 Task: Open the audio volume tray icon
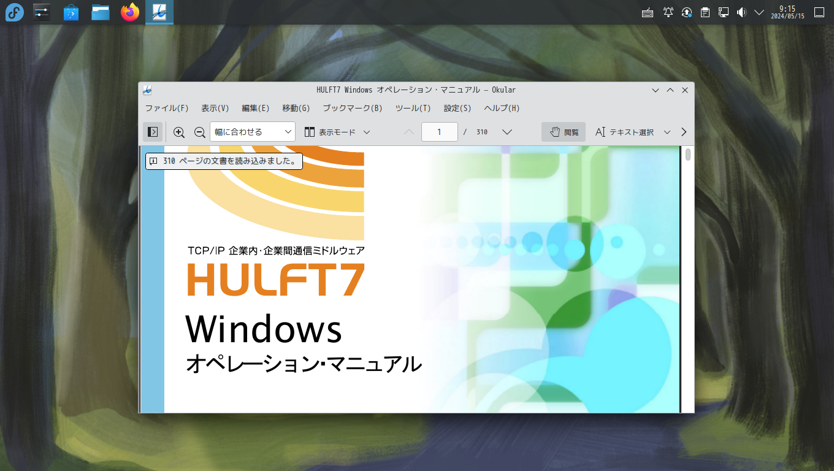point(741,12)
